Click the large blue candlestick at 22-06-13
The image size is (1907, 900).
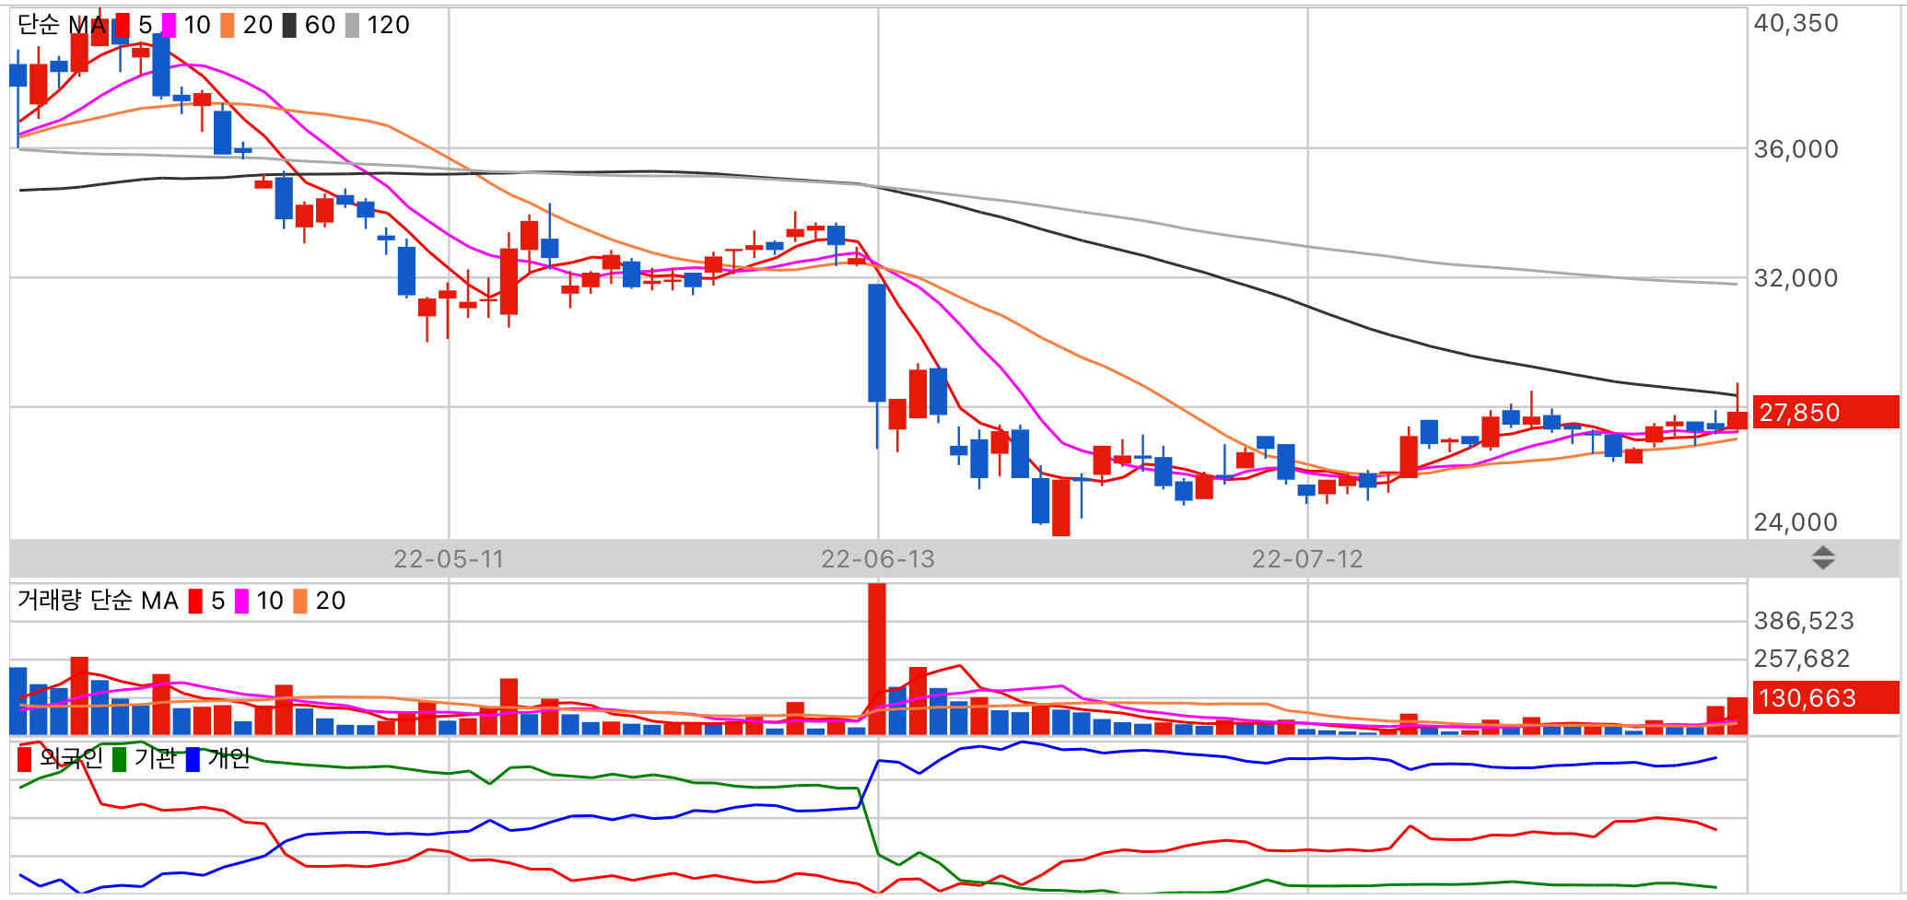coord(877,343)
